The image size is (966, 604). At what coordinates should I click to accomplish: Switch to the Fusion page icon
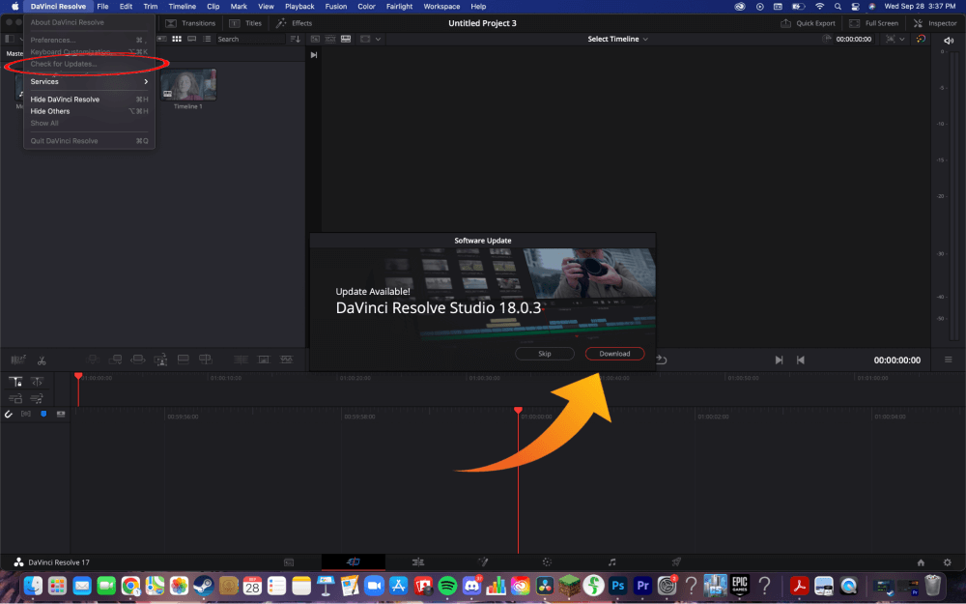tap(483, 562)
